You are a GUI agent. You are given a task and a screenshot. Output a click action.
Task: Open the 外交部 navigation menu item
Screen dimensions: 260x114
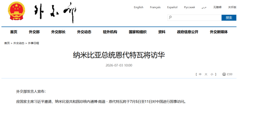coord(34,32)
